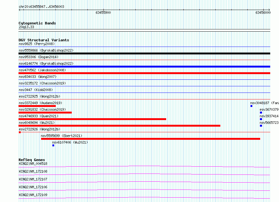Select the red nsv5595699 (Ebert2021) bar
Screen dimensions: 279x202
pos(150,139)
